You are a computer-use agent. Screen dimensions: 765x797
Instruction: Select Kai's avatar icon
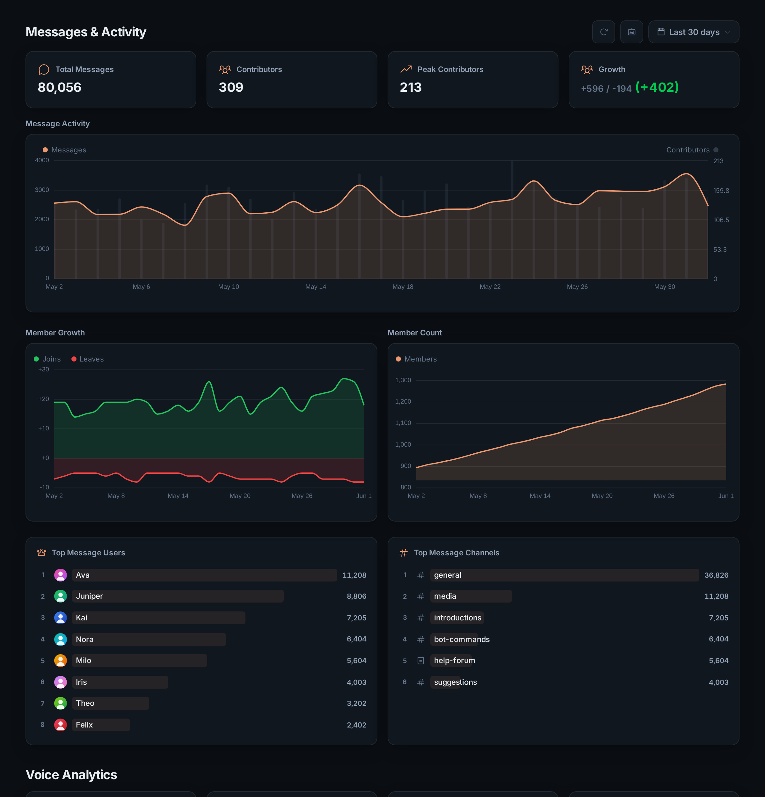[x=61, y=618]
